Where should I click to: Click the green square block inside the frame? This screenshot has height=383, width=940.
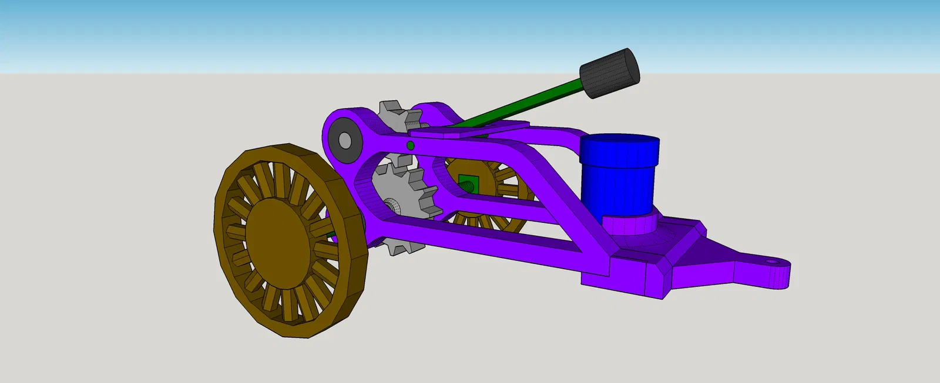(x=469, y=184)
